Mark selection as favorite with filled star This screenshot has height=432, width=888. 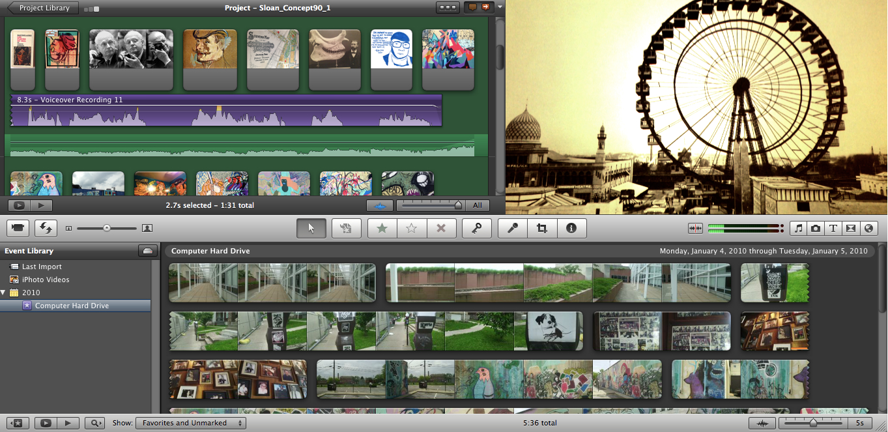click(382, 228)
